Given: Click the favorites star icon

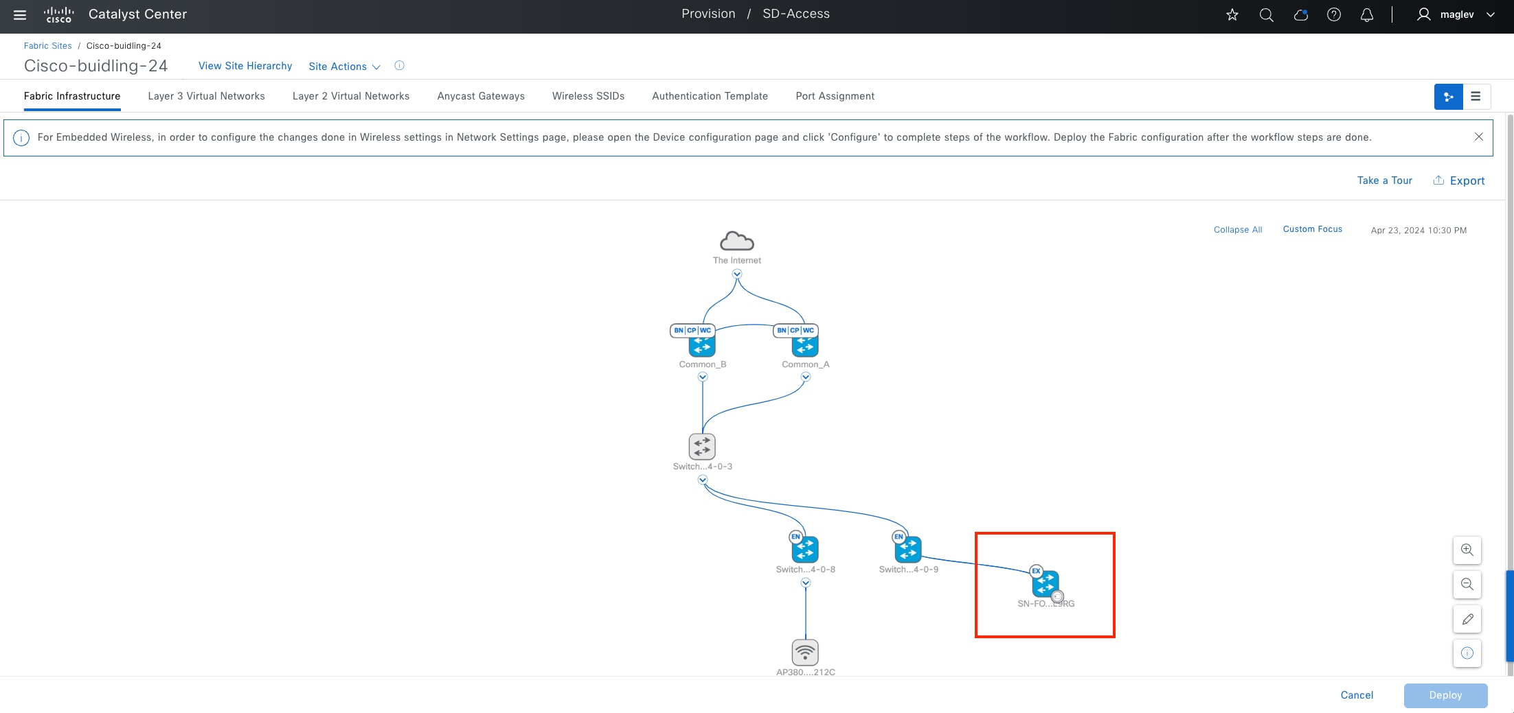Looking at the screenshot, I should (1232, 14).
